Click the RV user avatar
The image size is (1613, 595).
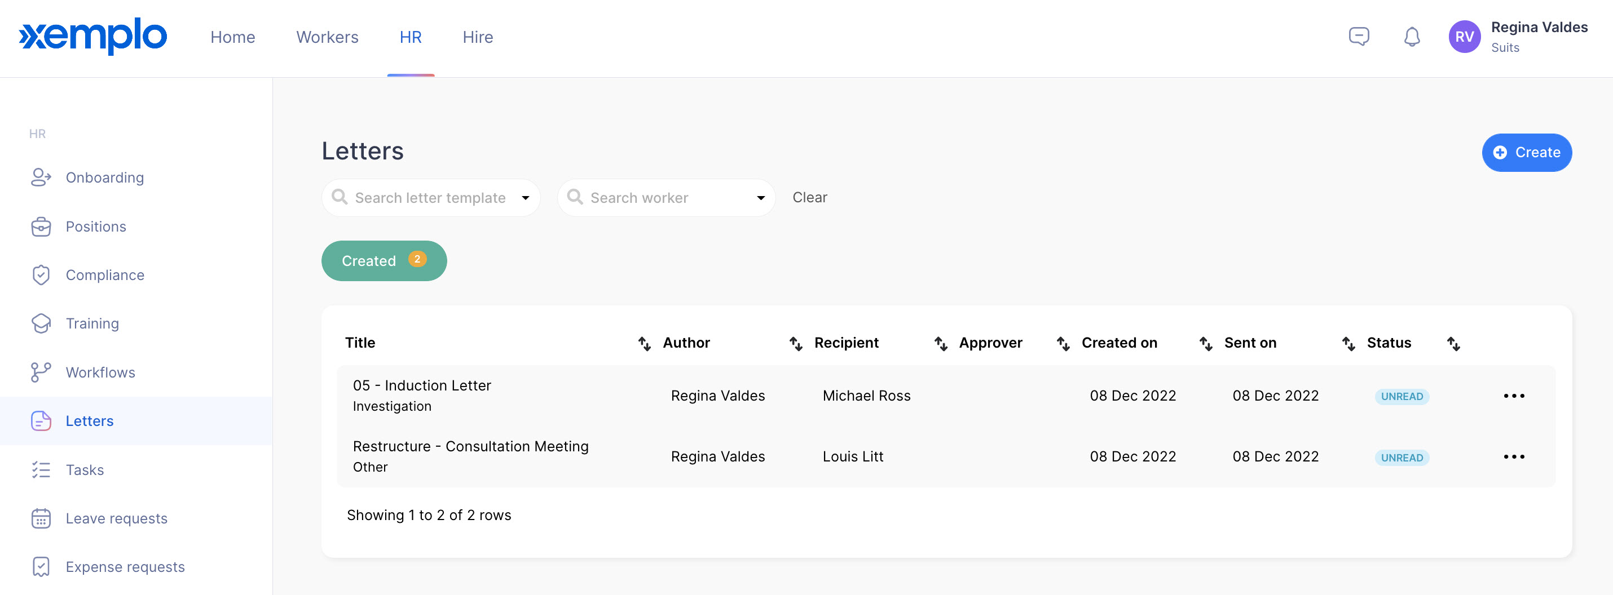[1464, 37]
